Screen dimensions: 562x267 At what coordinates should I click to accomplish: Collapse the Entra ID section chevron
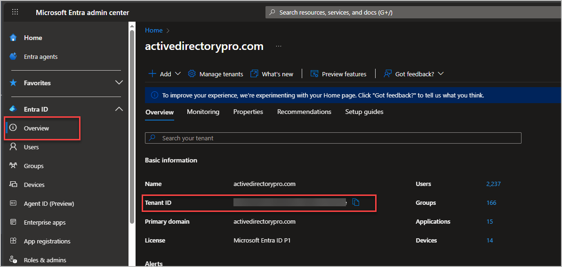click(119, 109)
